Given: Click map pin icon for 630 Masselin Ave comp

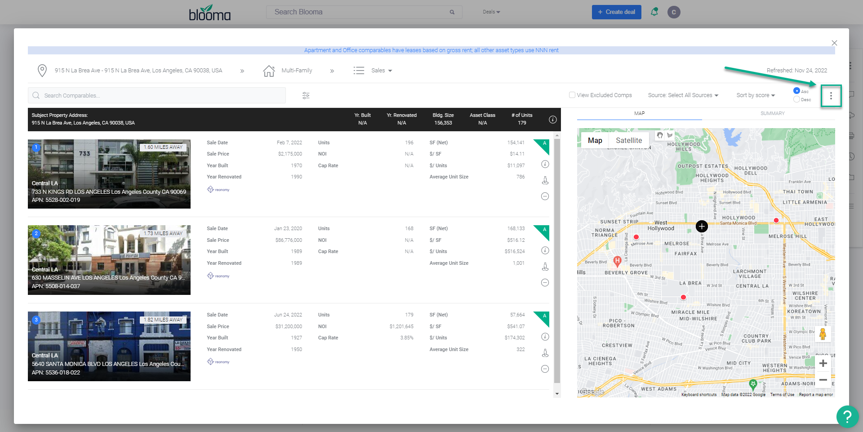Looking at the screenshot, I should click(545, 267).
